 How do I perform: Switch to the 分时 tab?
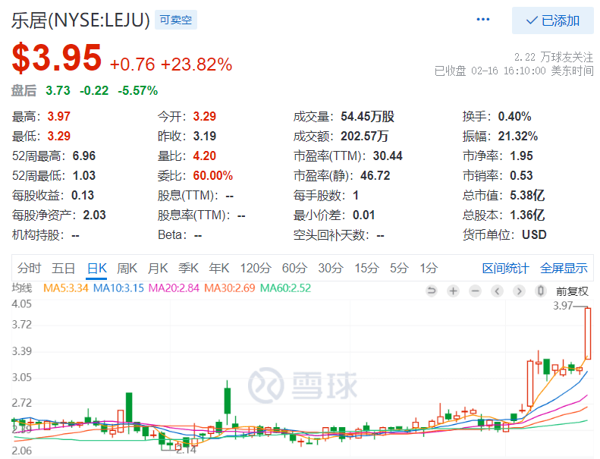tap(29, 268)
